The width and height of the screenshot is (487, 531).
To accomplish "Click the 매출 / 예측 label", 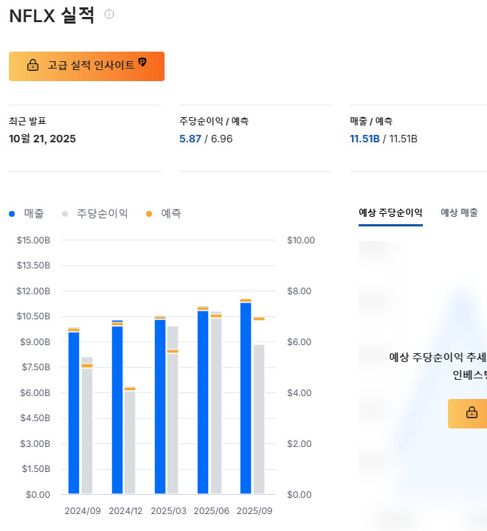I will click(x=371, y=121).
